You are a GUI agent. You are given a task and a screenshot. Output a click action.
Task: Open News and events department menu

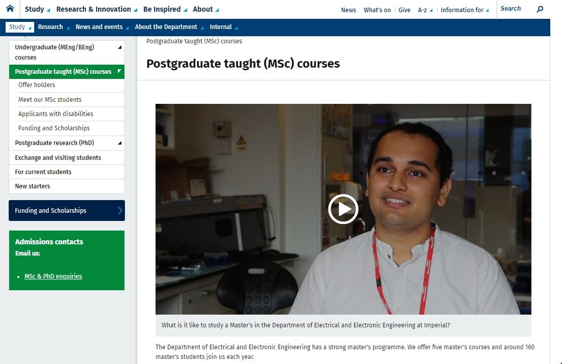tap(102, 27)
